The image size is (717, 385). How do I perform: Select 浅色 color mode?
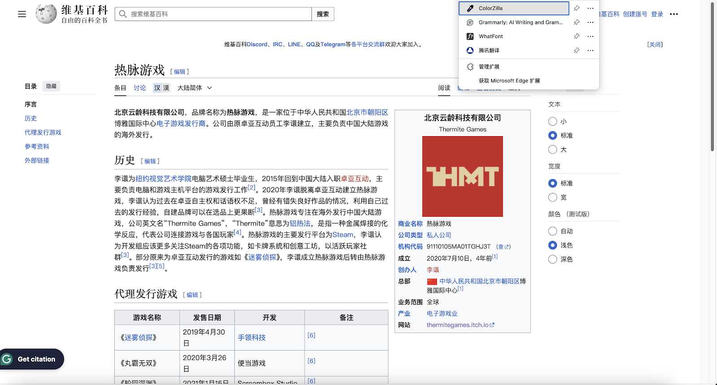[553, 245]
